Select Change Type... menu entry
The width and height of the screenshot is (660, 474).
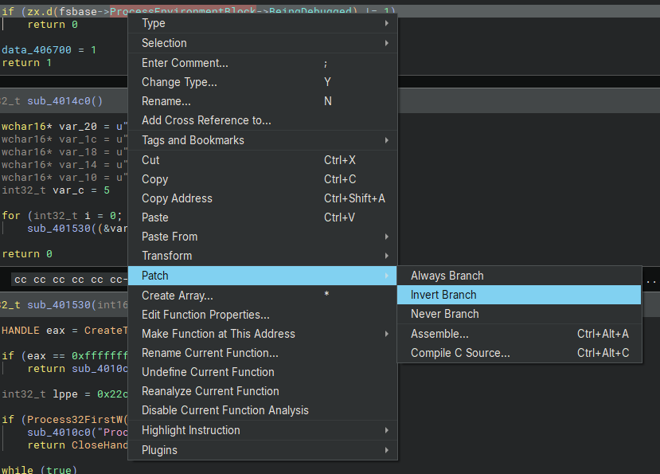262,82
